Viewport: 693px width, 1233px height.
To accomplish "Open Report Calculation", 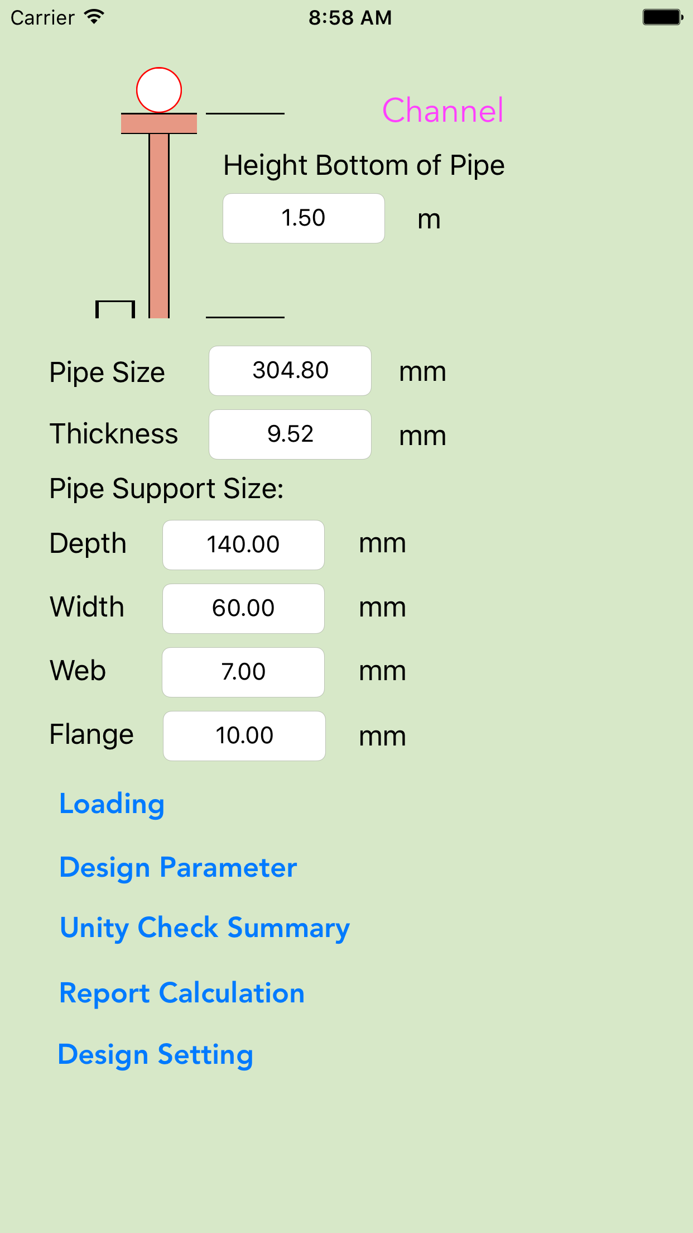I will click(x=182, y=993).
